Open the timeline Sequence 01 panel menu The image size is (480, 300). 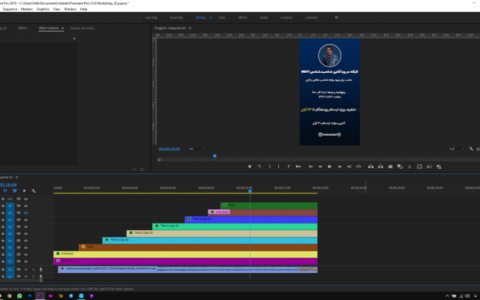point(16,177)
